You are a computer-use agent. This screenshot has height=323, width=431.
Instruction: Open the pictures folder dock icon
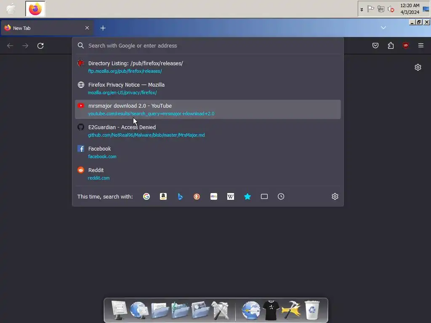[x=200, y=310]
